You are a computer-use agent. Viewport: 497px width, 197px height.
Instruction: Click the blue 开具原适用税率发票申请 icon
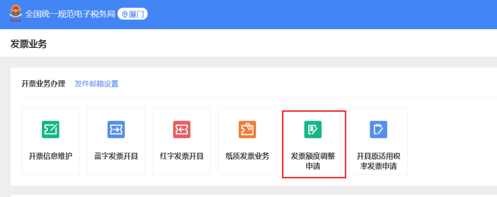point(378,130)
